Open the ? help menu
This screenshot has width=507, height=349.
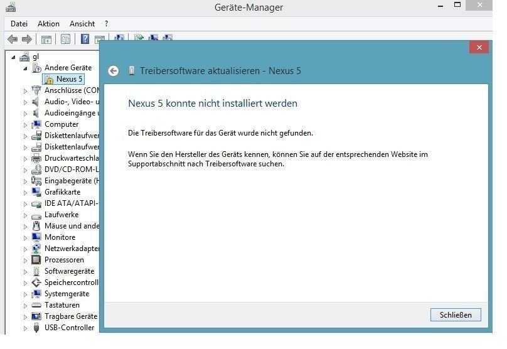[x=107, y=24]
